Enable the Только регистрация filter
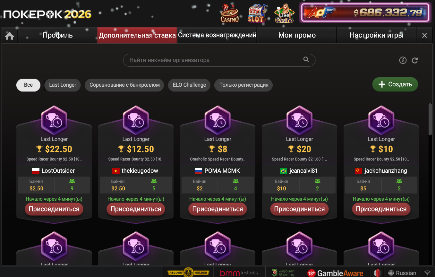 (x=244, y=85)
